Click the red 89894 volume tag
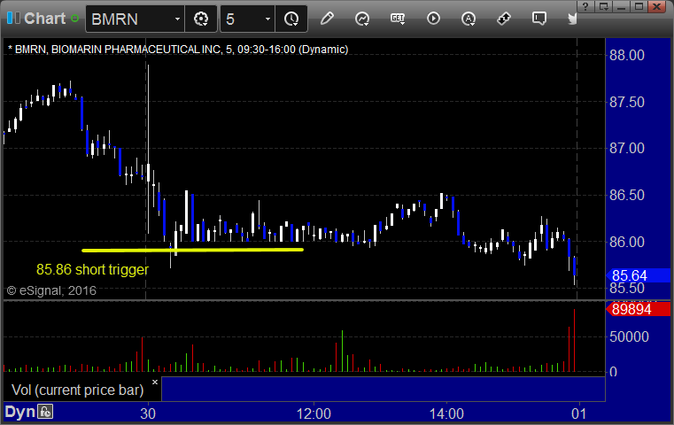 (638, 309)
